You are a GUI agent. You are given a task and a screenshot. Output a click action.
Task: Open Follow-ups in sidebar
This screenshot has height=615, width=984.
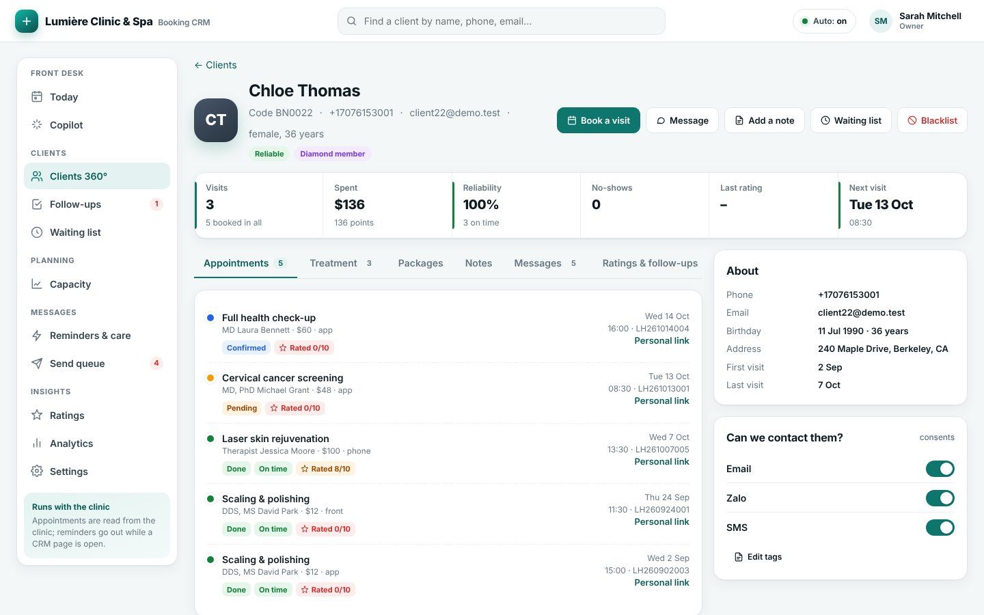click(x=97, y=204)
